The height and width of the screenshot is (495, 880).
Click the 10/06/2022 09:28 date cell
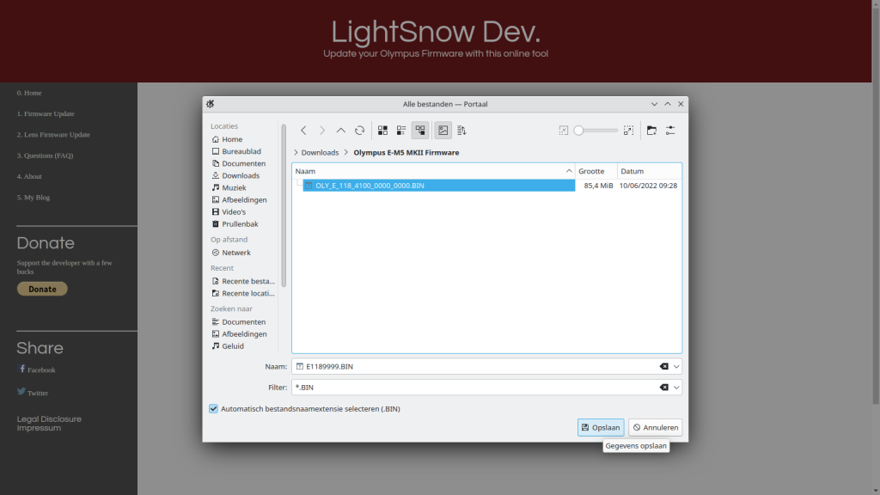(648, 186)
